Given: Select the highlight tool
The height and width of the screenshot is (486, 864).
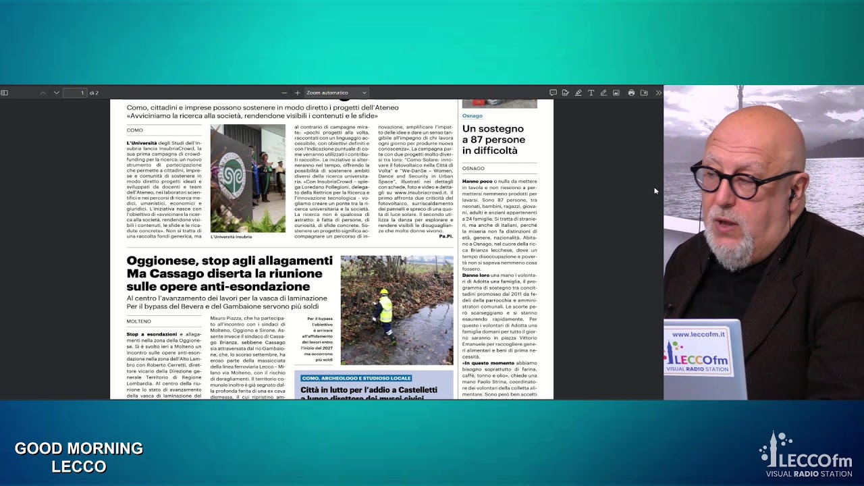Looking at the screenshot, I should 578,92.
